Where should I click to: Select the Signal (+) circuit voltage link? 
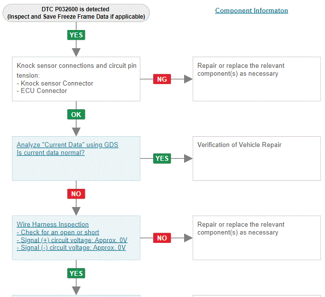pyautogui.click(x=72, y=240)
